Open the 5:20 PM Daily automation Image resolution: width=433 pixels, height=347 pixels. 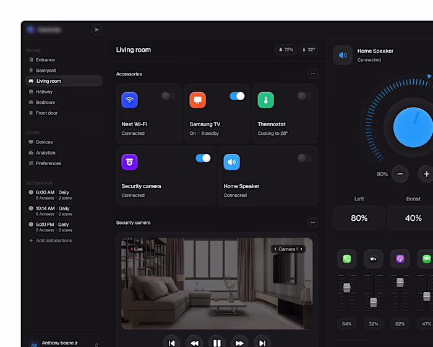point(51,227)
